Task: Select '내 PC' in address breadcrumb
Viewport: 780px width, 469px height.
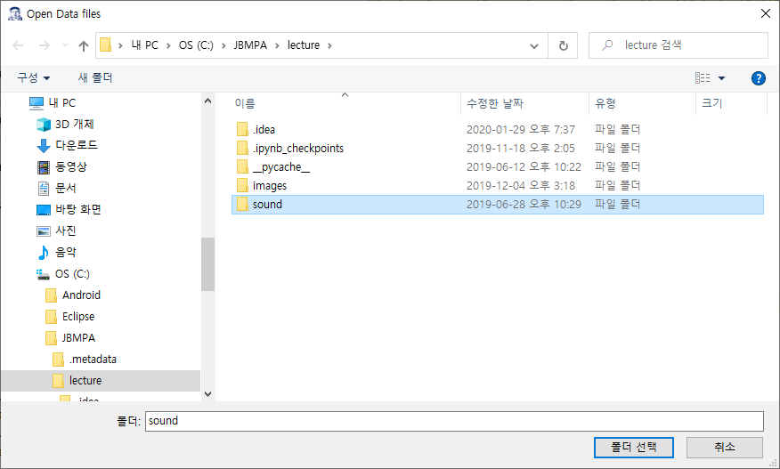Action: [145, 45]
